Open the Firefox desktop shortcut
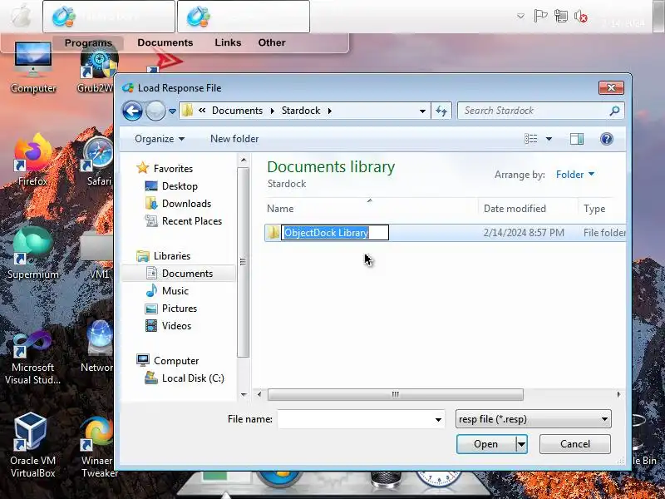The image size is (665, 499). (x=33, y=161)
